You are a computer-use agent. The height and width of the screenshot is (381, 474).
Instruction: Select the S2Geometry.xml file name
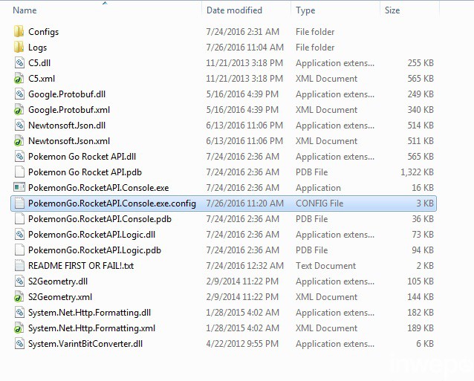pos(60,297)
